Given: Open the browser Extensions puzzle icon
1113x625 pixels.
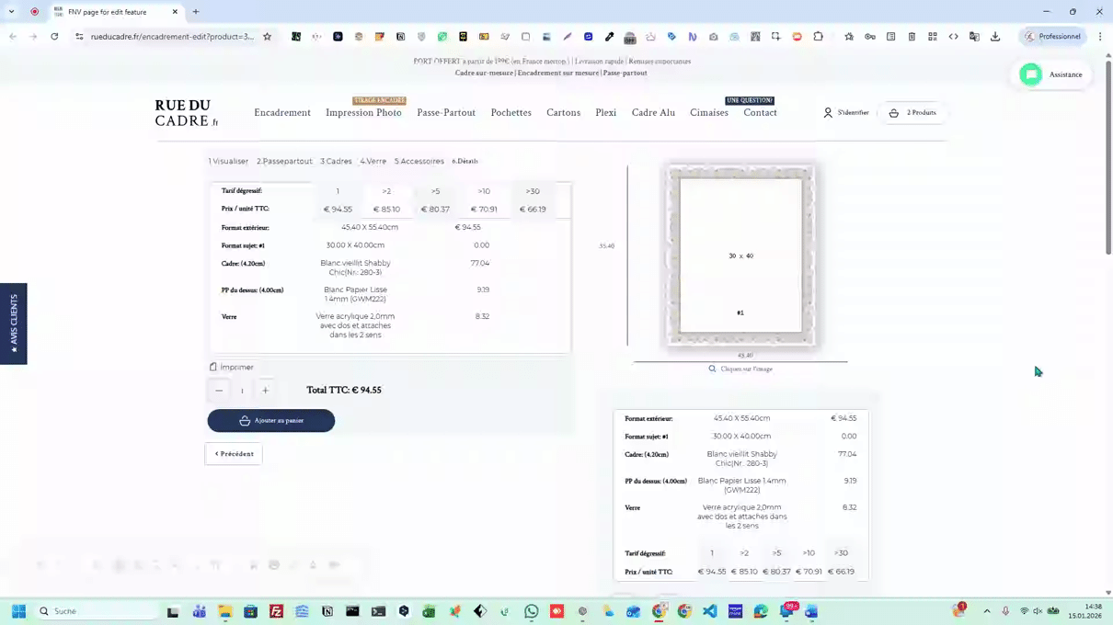Looking at the screenshot, I should (x=818, y=37).
